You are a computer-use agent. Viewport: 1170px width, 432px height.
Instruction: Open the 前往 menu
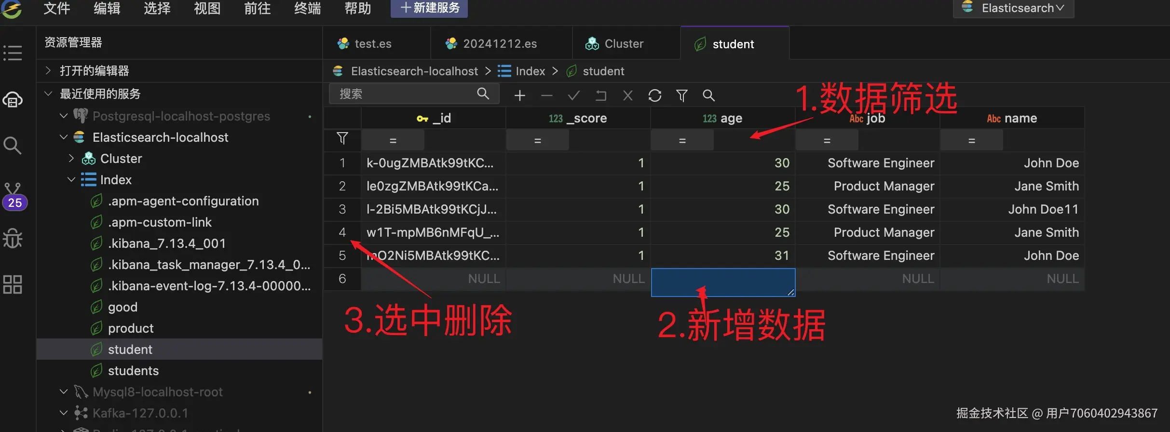[258, 8]
